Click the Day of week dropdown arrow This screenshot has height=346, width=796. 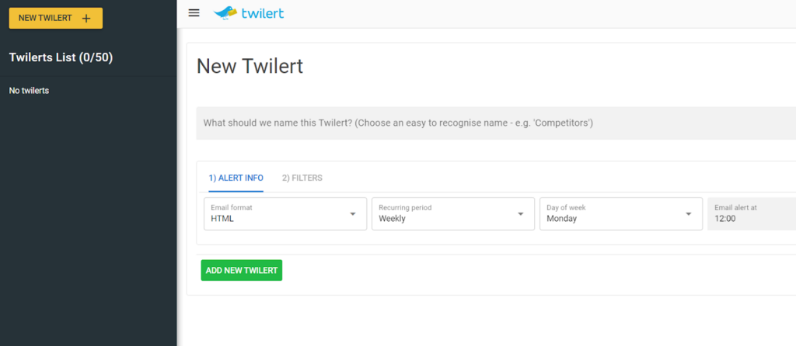pos(688,214)
